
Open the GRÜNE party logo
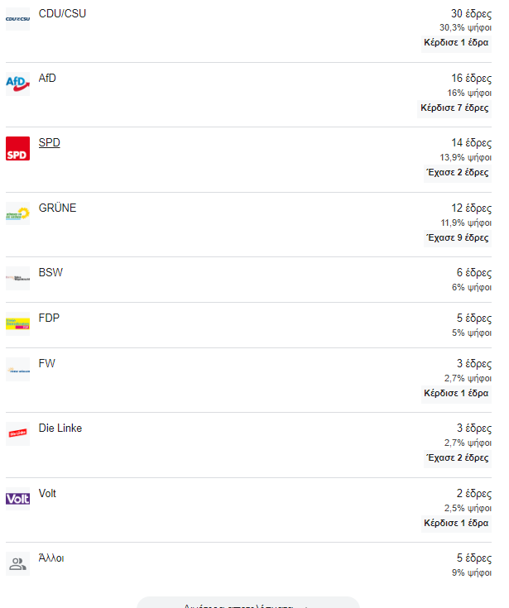click(17, 213)
